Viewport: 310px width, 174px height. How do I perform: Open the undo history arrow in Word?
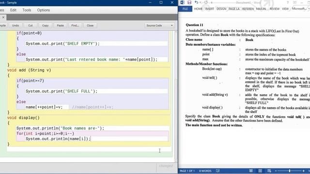pos(200,2)
